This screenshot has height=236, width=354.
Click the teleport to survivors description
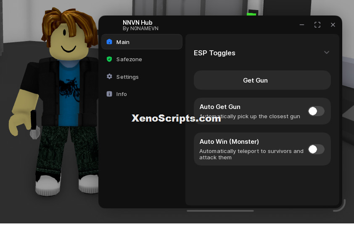(251, 154)
